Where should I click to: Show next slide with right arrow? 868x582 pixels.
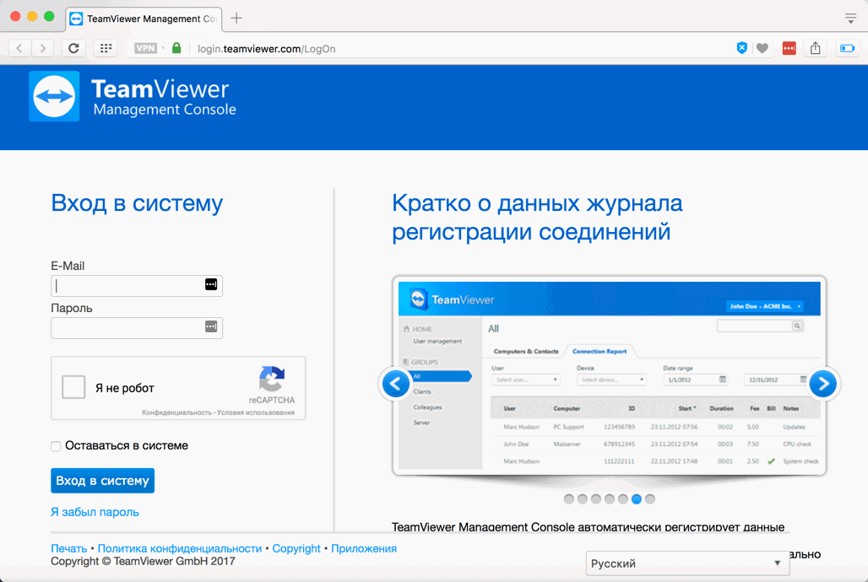(x=823, y=384)
